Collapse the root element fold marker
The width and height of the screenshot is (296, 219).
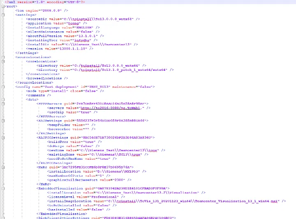tap(3, 6)
